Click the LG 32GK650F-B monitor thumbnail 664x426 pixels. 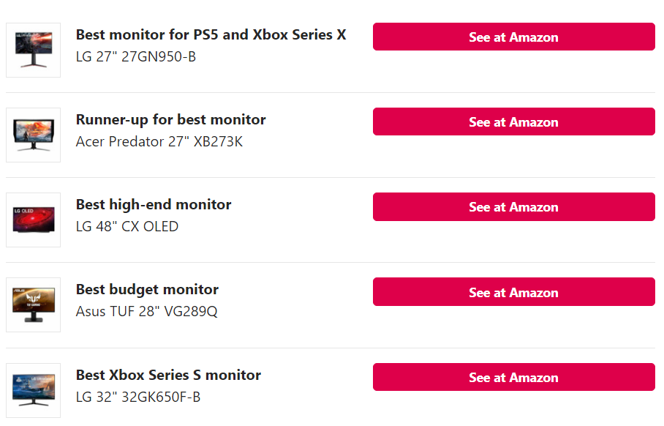tap(33, 390)
